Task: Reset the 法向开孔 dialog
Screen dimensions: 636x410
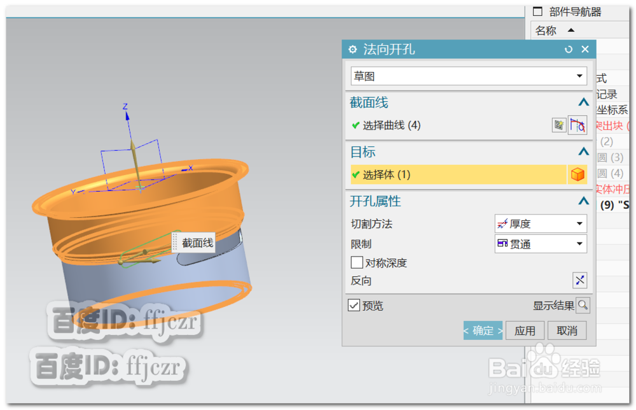Action: [x=569, y=50]
